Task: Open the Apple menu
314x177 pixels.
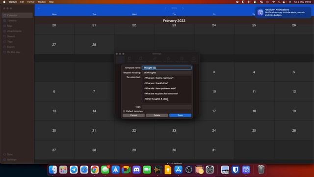Action: point(4,2)
